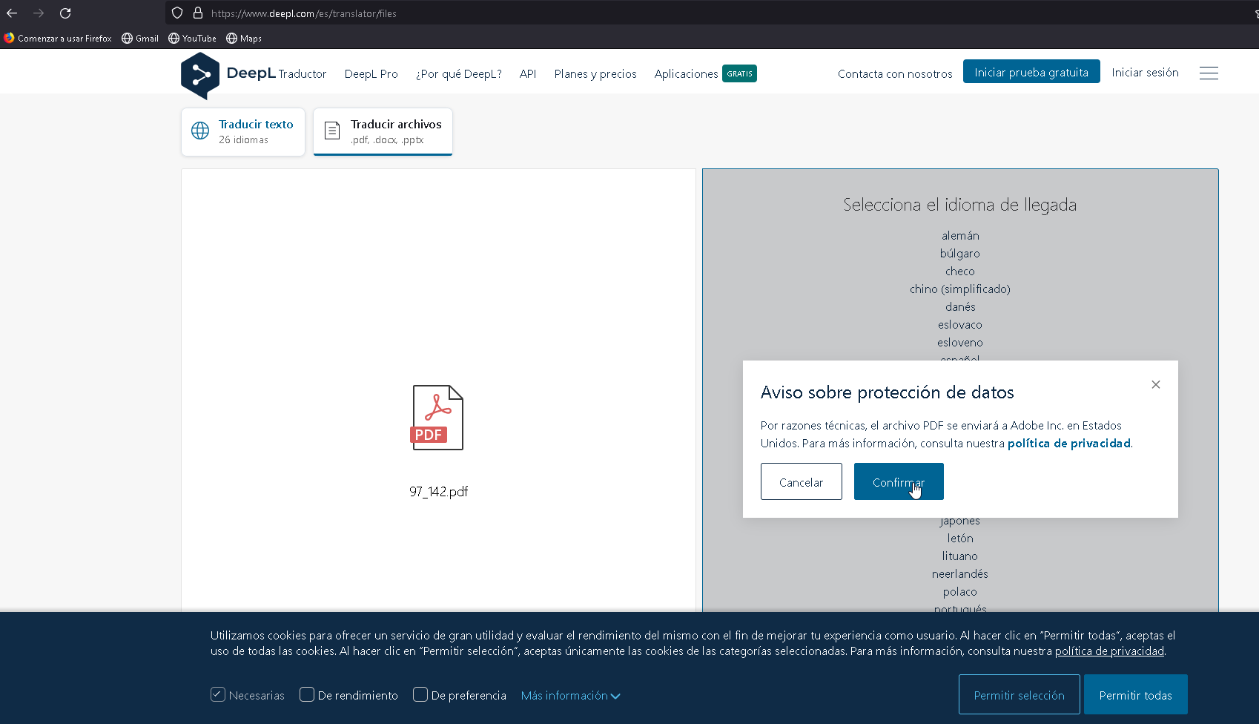Image resolution: width=1259 pixels, height=724 pixels.
Task: Click Permitir todas cookies button
Action: click(x=1135, y=695)
